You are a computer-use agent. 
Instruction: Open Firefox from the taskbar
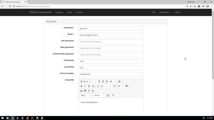pyautogui.click(x=27, y=118)
